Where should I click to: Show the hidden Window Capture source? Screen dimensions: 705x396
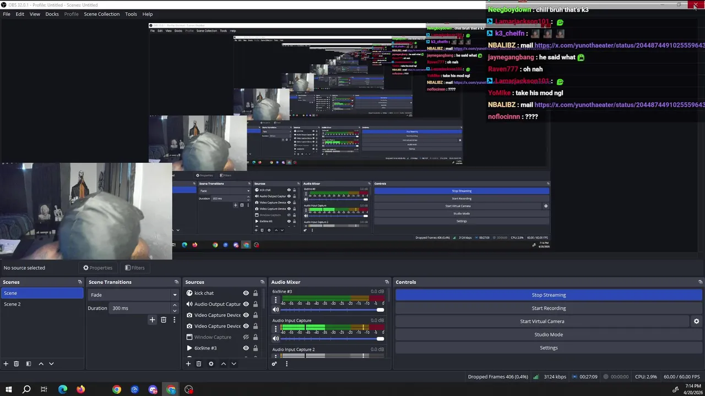coord(246,337)
